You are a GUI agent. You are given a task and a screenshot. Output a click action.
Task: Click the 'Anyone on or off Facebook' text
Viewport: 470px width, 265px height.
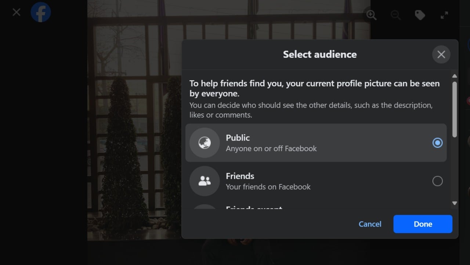271,149
